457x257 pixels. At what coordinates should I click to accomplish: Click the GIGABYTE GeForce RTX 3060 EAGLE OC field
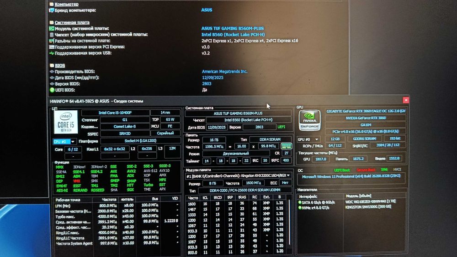366,111
